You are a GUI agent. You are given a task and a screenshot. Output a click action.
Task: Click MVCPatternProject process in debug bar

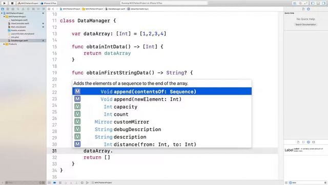(102, 183)
